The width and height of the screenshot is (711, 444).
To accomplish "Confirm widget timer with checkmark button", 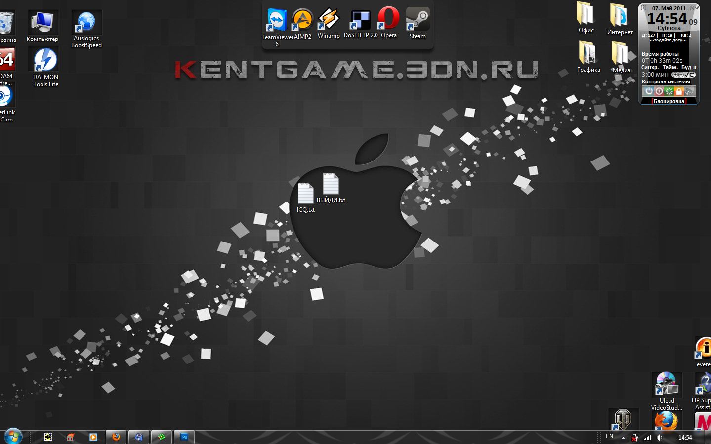I will [687, 75].
